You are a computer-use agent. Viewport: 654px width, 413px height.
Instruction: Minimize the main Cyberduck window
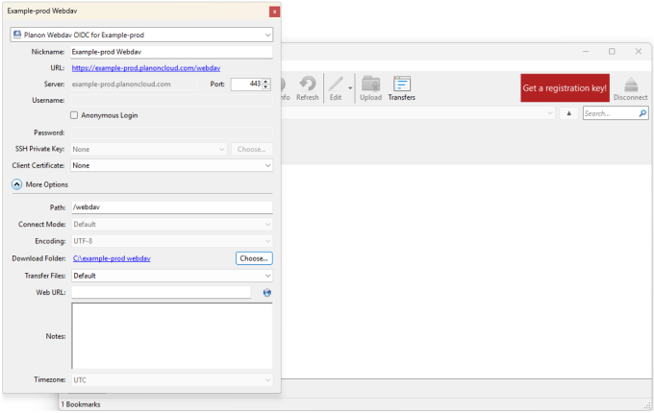pos(586,51)
